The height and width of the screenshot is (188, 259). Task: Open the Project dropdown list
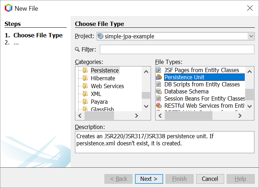click(251, 36)
